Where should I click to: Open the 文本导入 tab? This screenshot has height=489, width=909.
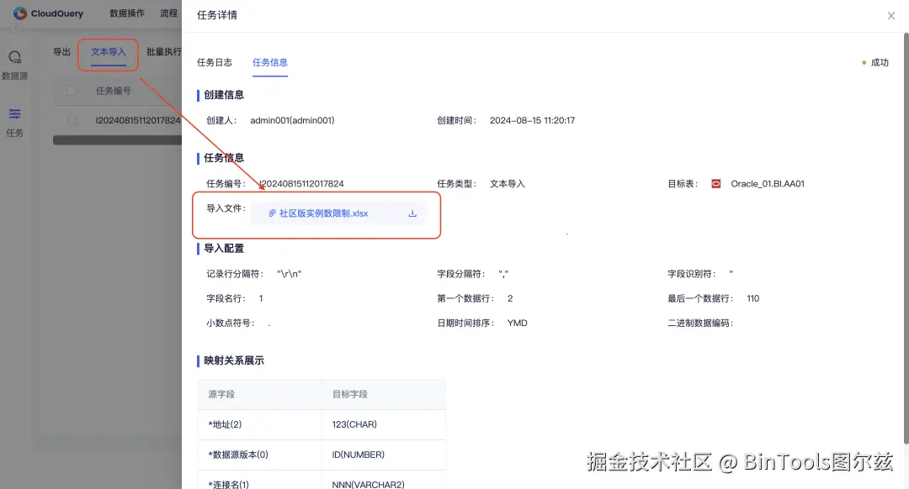click(108, 51)
